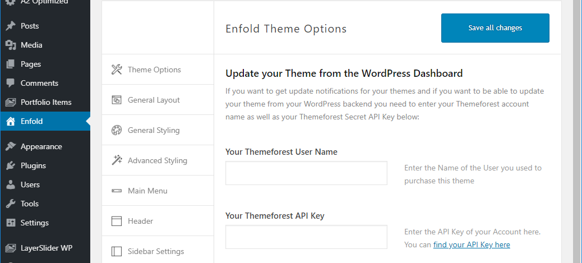Screen dimensions: 582x263
Task: Click the Plugins plug icon
Action: [10, 165]
